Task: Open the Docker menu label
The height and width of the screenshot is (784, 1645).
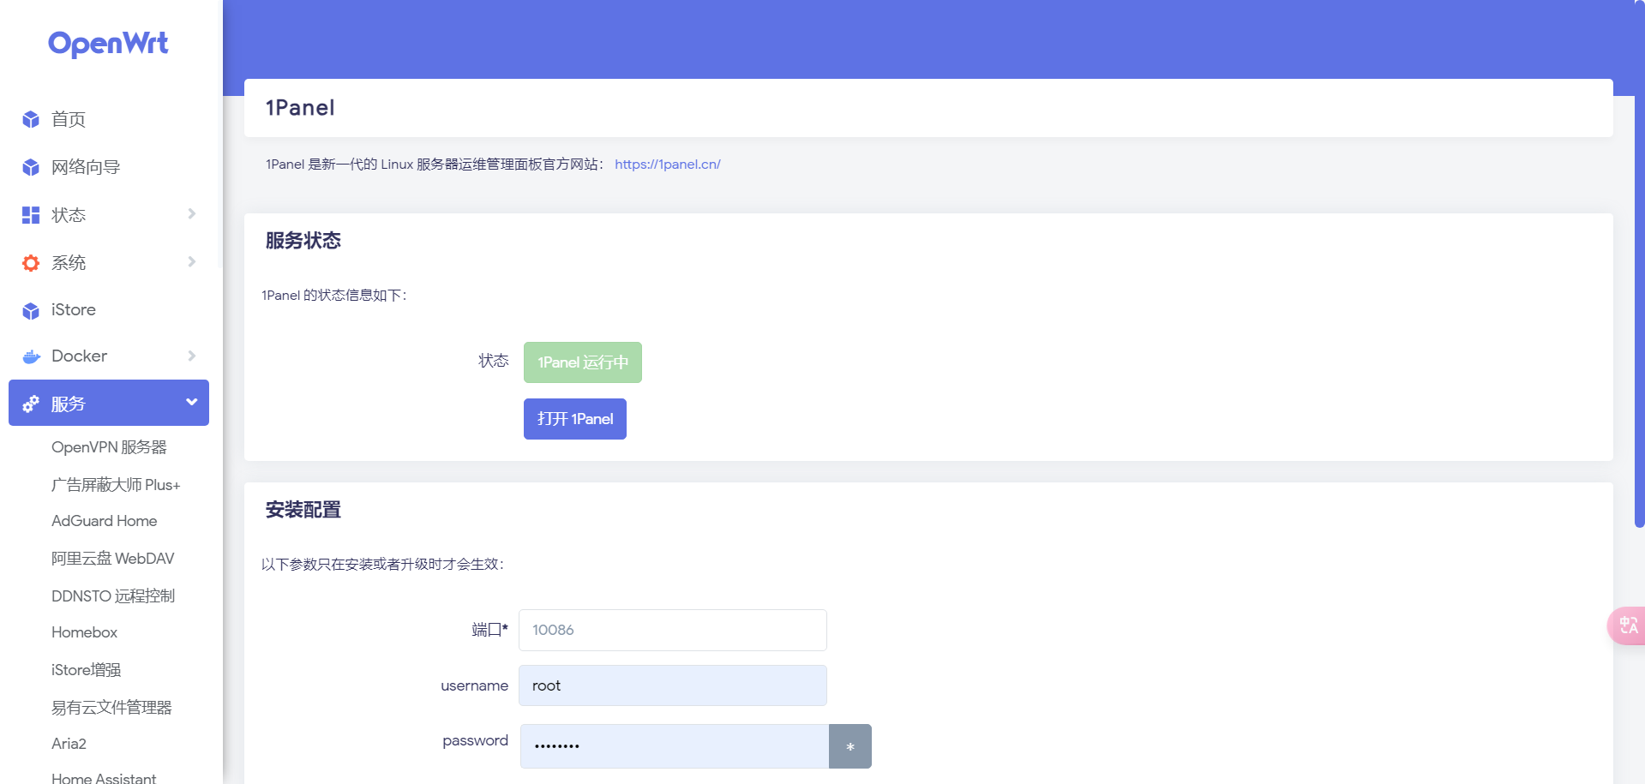Action: 79,356
